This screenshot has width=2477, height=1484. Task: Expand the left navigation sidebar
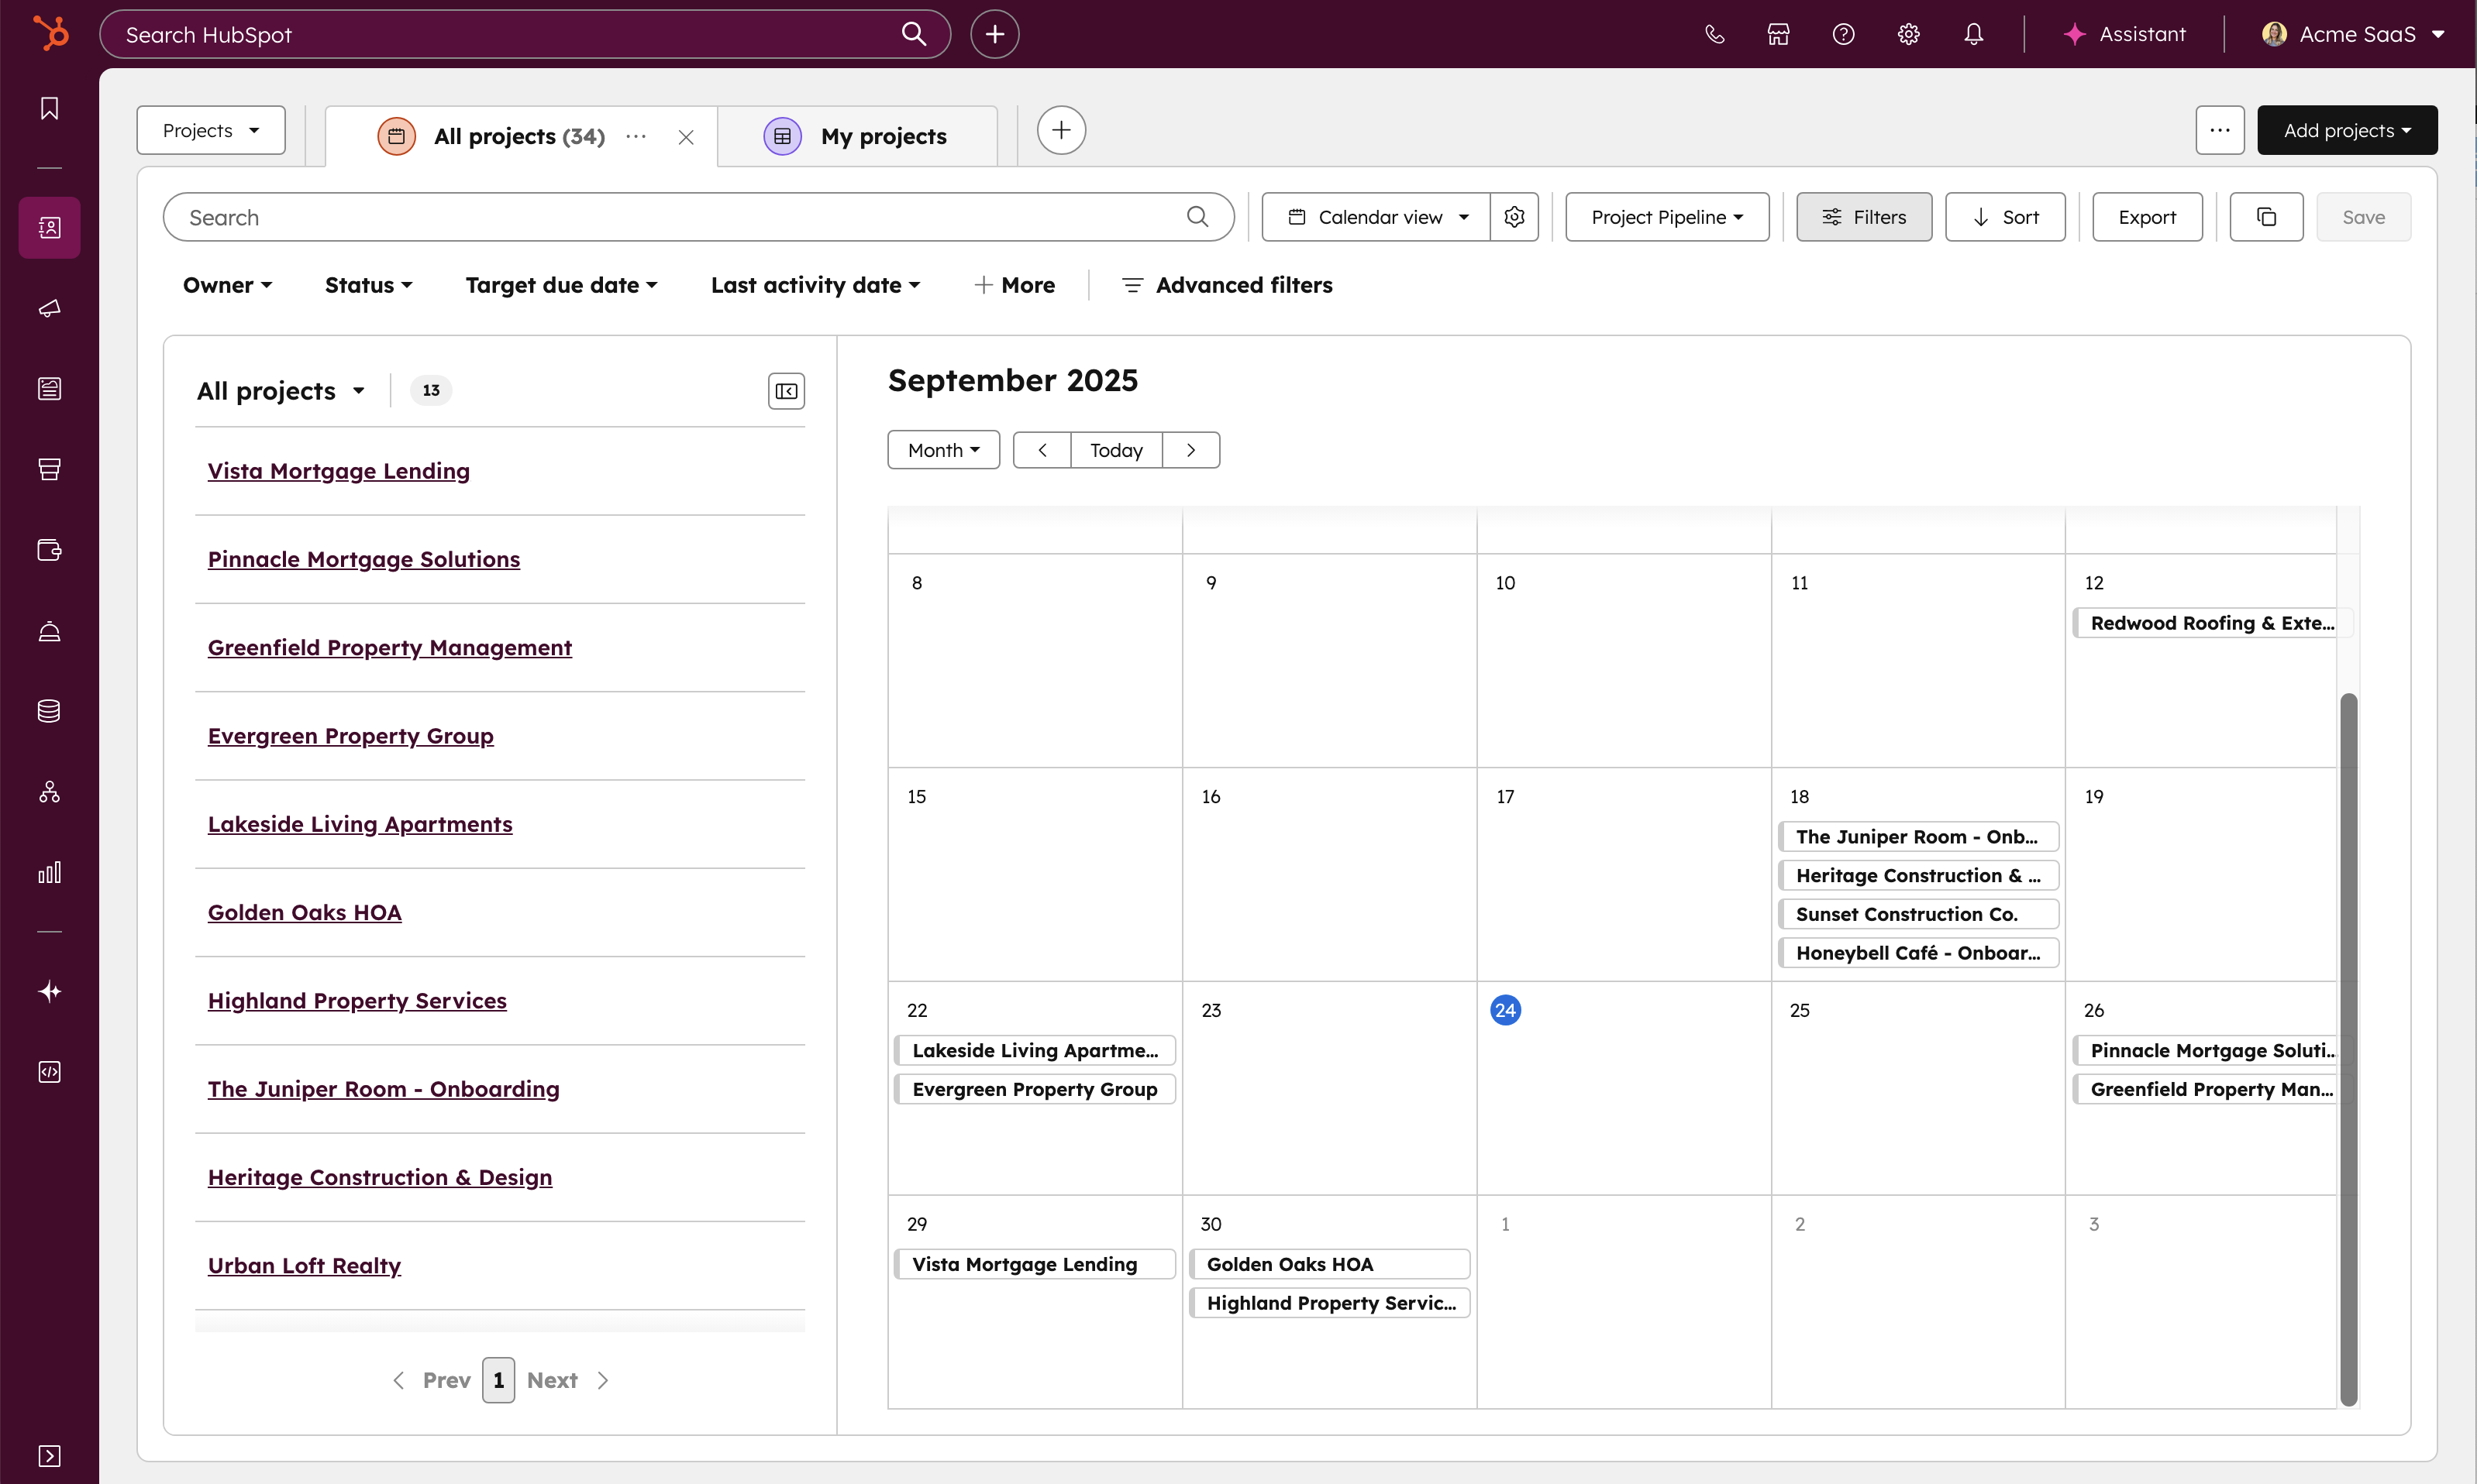[49, 1455]
